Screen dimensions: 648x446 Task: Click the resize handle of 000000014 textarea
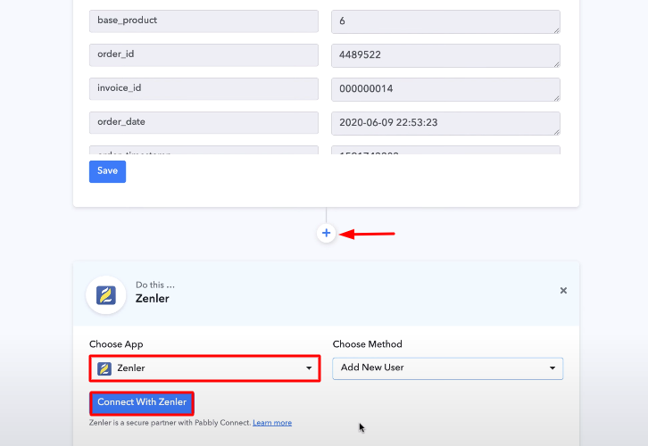[x=557, y=98]
